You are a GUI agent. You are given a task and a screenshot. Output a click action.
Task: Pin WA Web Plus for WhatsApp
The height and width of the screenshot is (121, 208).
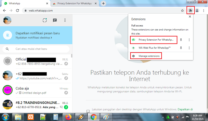point(181,48)
